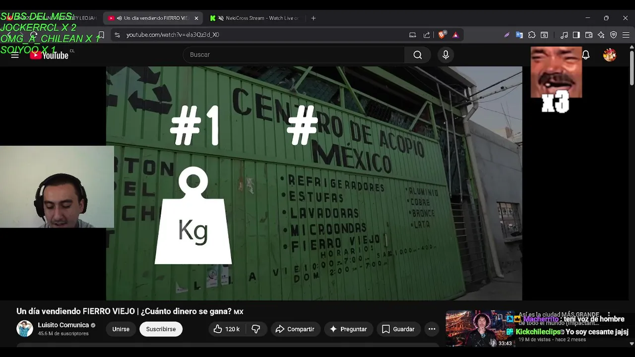
Task: Open the Google Translate extension
Action: pyautogui.click(x=519, y=35)
